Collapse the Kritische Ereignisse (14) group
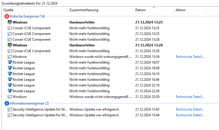The width and height of the screenshot is (219, 130). [28, 16]
